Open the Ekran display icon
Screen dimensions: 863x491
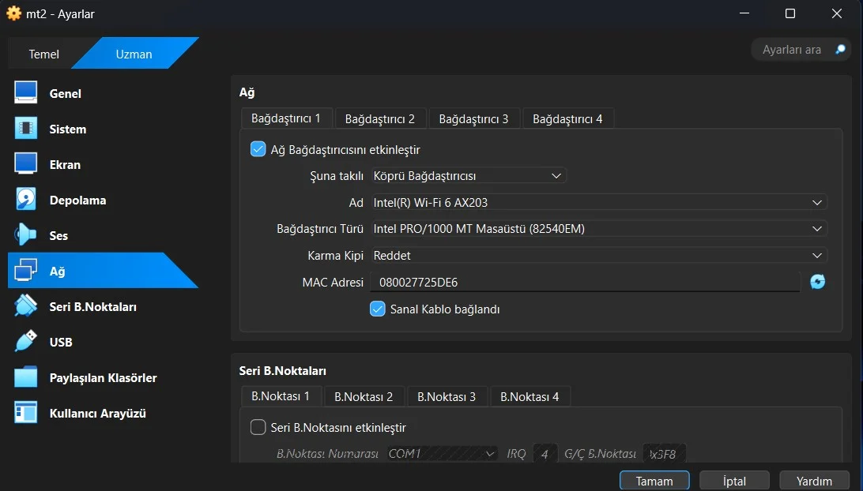(26, 164)
